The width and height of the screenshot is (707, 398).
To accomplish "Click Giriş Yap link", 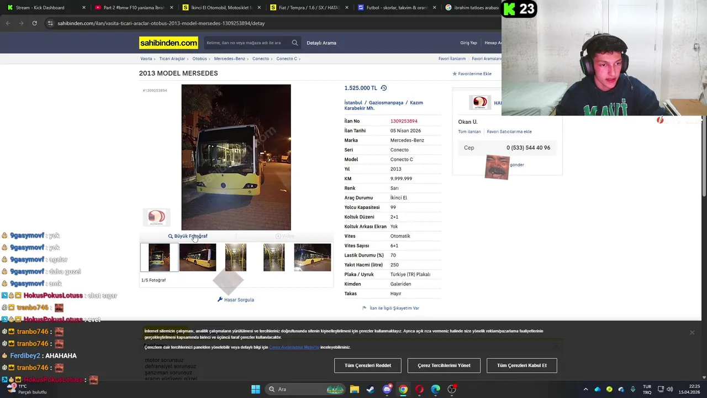I will [x=468, y=43].
